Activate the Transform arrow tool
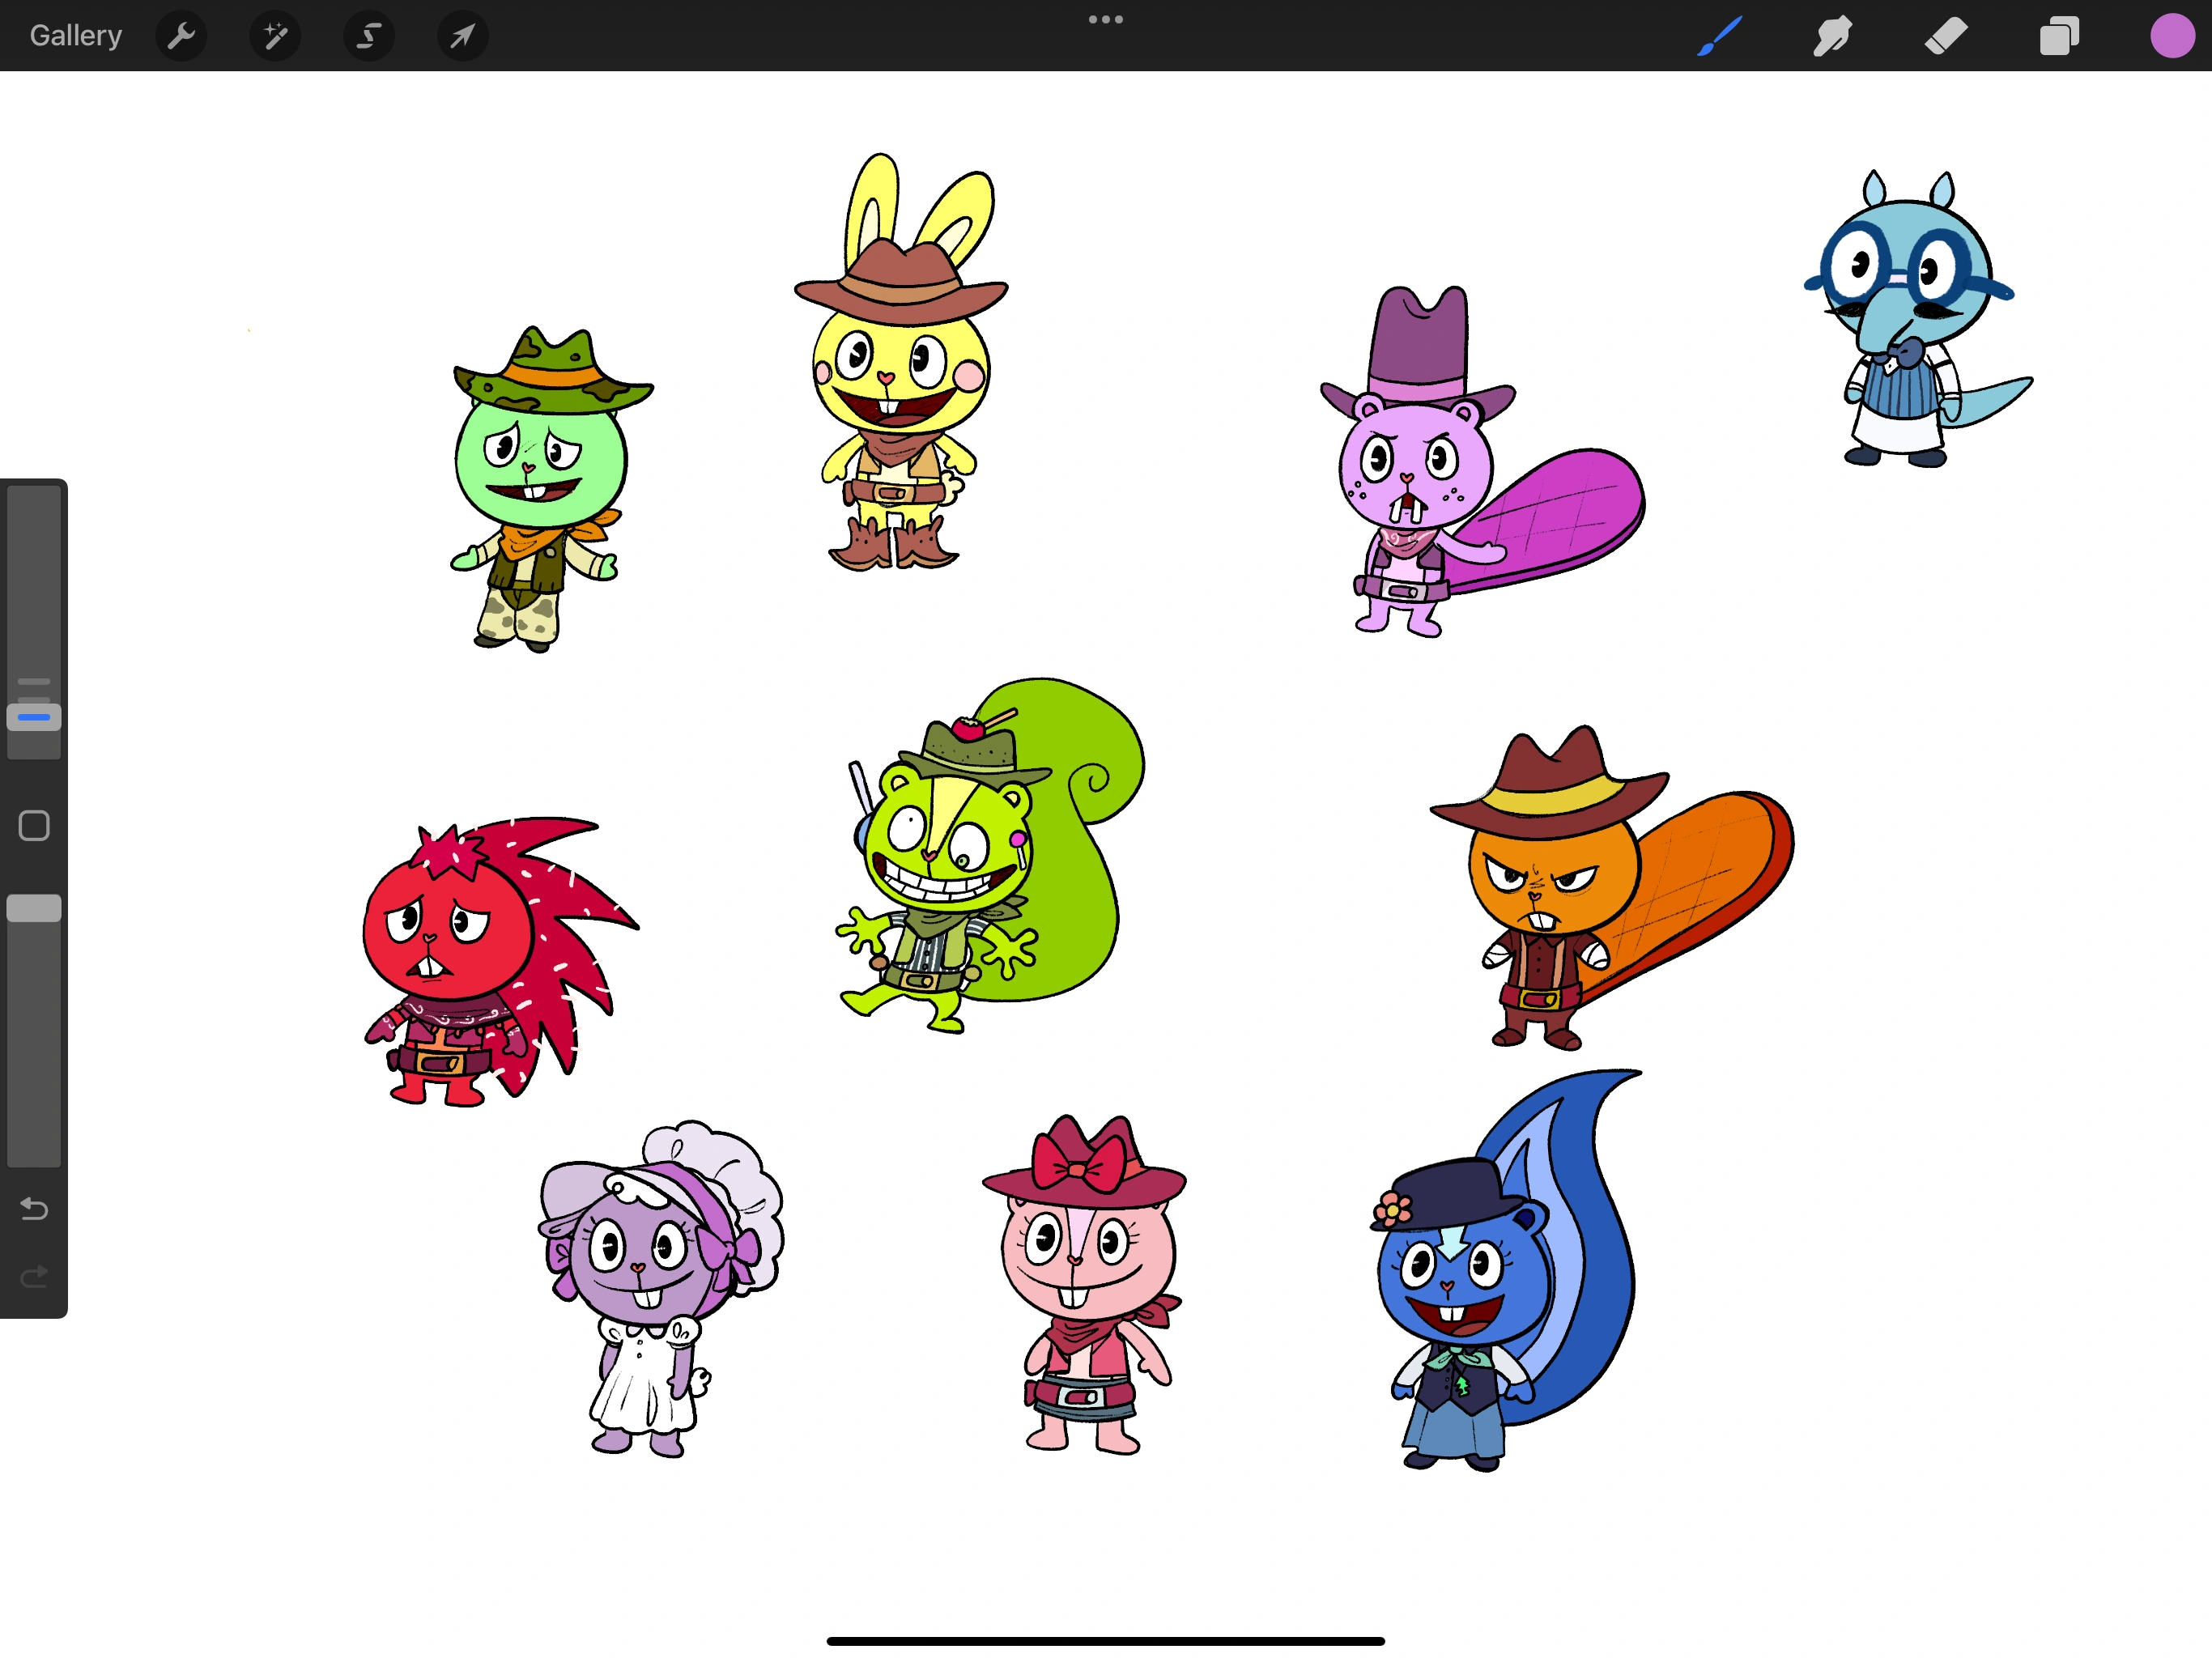2212x1658 pixels. coord(462,36)
